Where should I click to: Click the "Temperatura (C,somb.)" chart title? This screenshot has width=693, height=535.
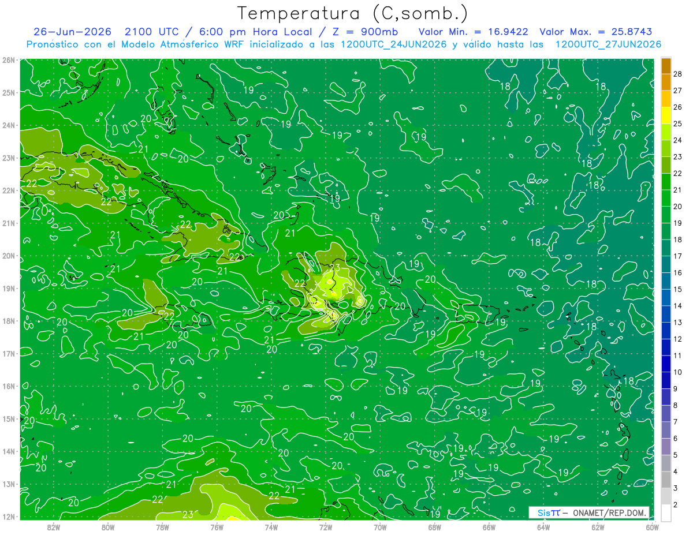click(x=353, y=13)
